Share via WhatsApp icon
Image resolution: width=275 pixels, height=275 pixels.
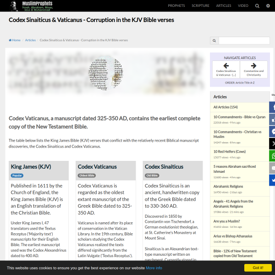(x=272, y=156)
